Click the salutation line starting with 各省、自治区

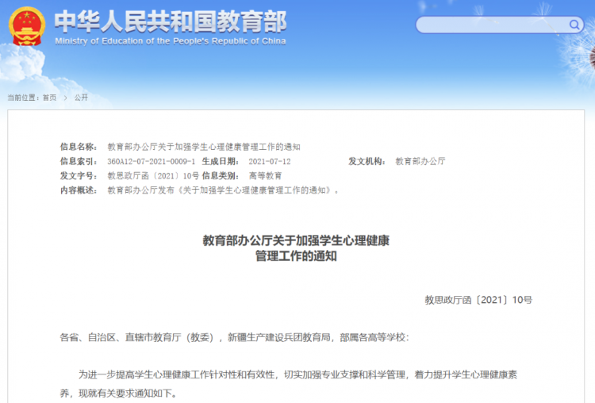pos(235,337)
